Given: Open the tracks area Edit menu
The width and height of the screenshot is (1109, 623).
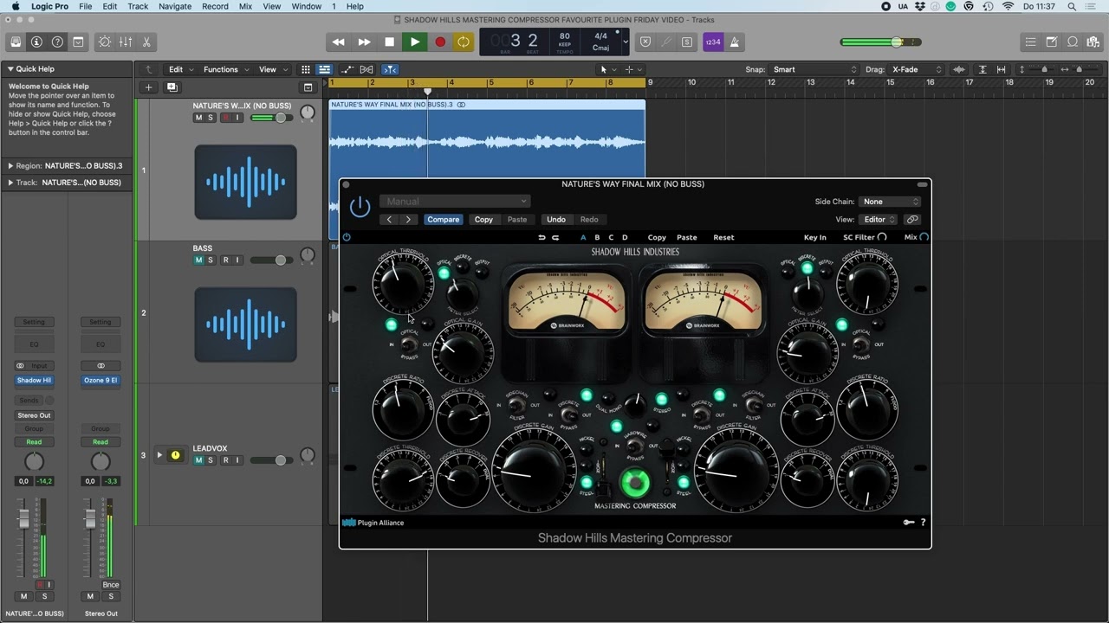Looking at the screenshot, I should tap(179, 69).
